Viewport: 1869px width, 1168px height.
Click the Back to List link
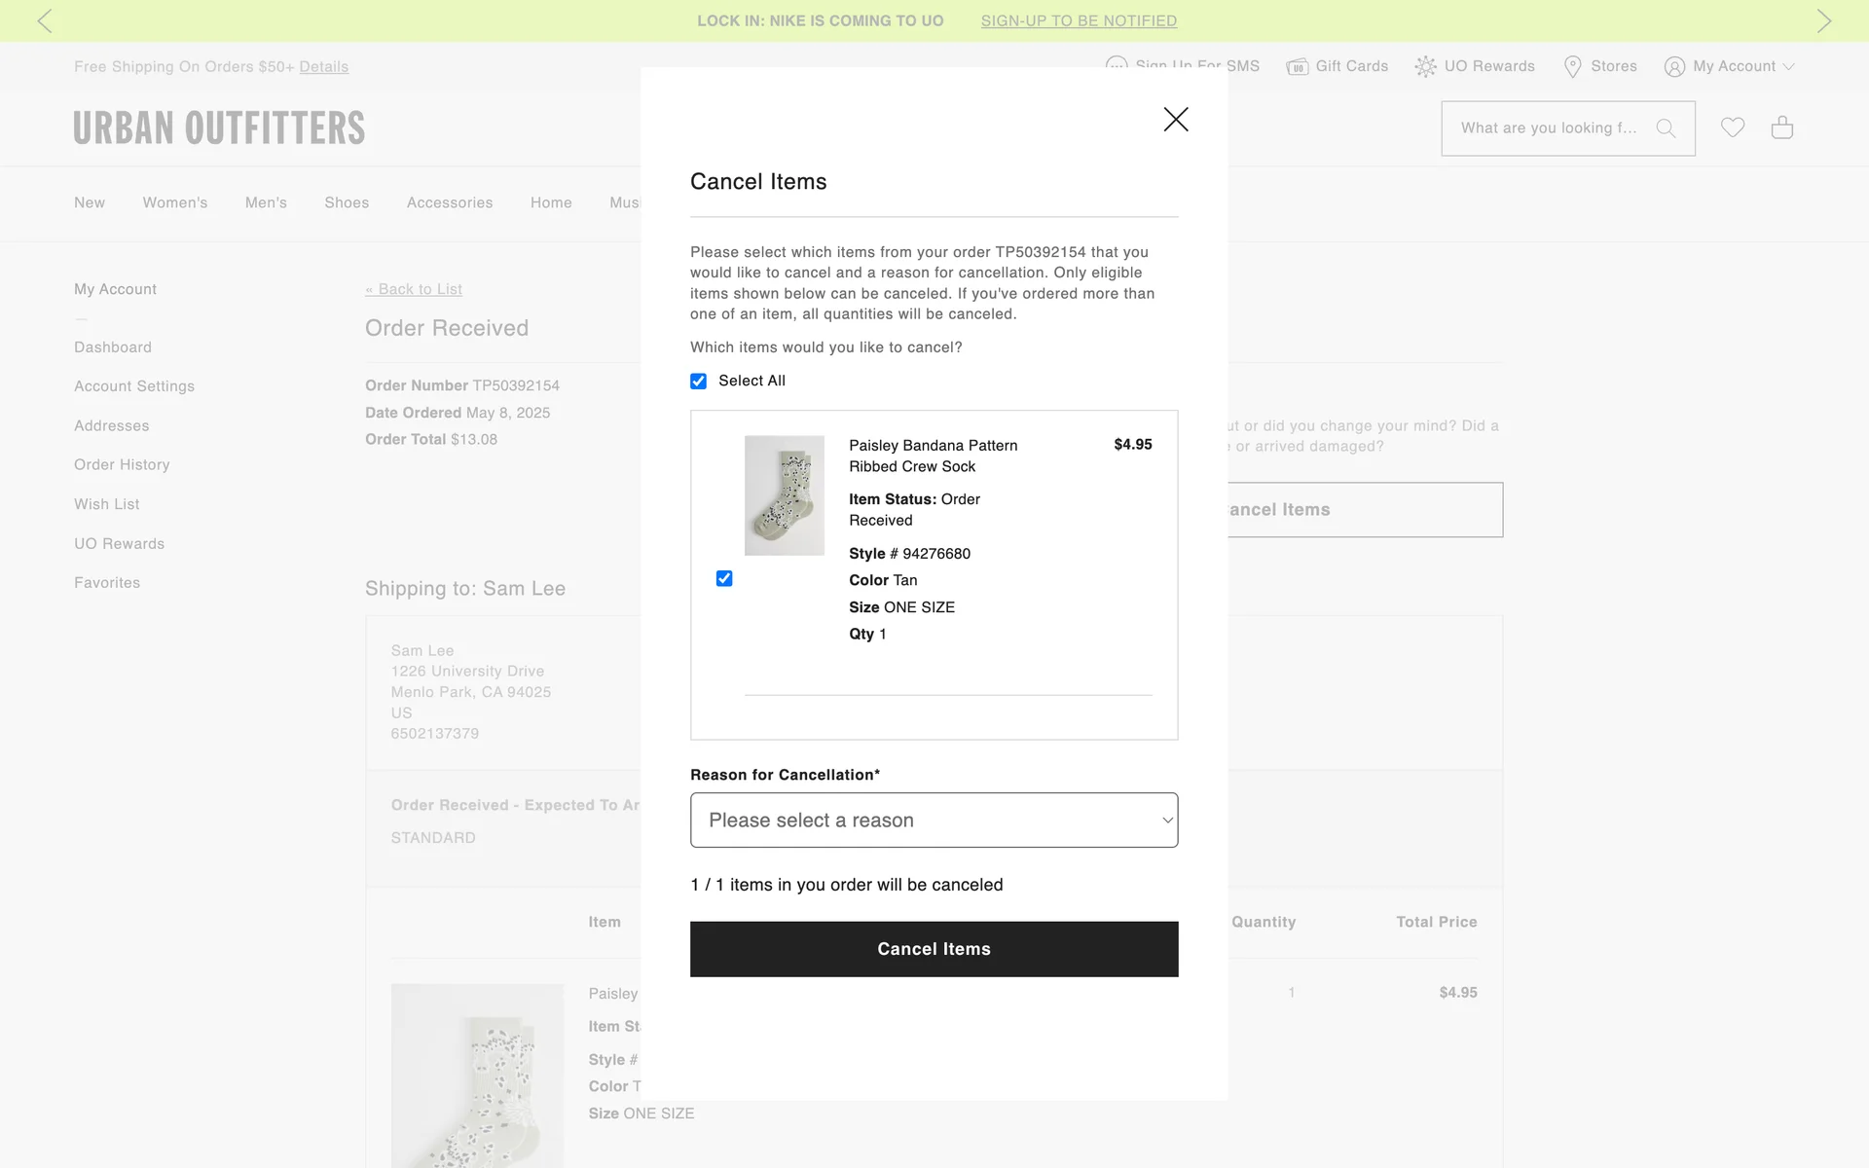[414, 289]
